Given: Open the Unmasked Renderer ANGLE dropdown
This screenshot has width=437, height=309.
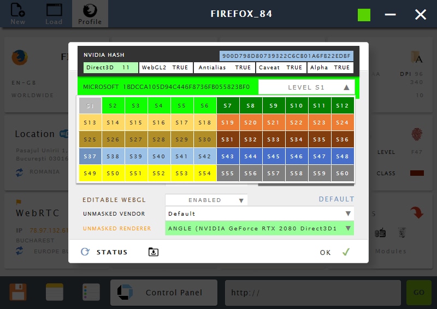Looking at the screenshot, I should [259, 229].
